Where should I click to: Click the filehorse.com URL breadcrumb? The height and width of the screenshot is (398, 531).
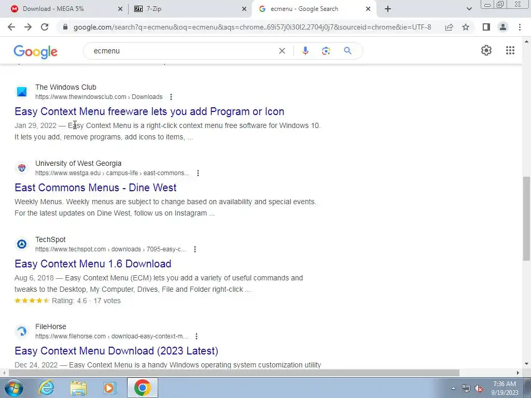tap(111, 336)
